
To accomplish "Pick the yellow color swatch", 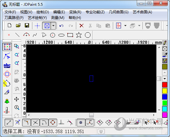I will [165, 91].
